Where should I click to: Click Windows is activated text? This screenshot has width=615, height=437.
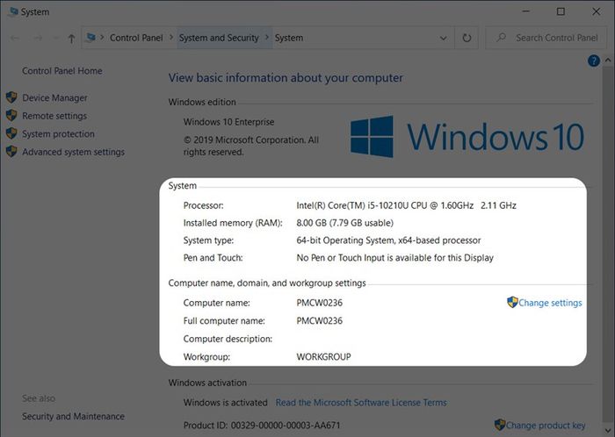coord(225,403)
